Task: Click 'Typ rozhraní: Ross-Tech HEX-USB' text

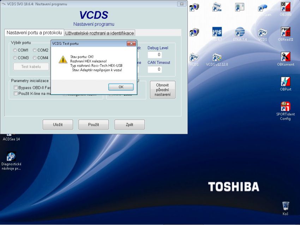Action: tap(96, 66)
